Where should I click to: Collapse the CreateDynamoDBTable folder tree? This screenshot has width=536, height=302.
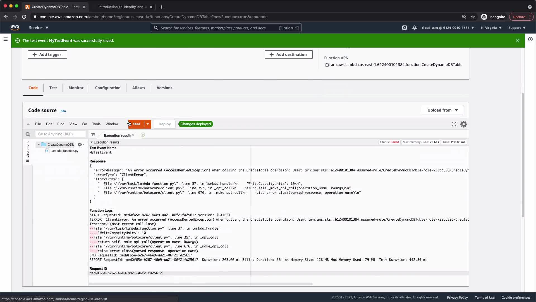click(39, 145)
